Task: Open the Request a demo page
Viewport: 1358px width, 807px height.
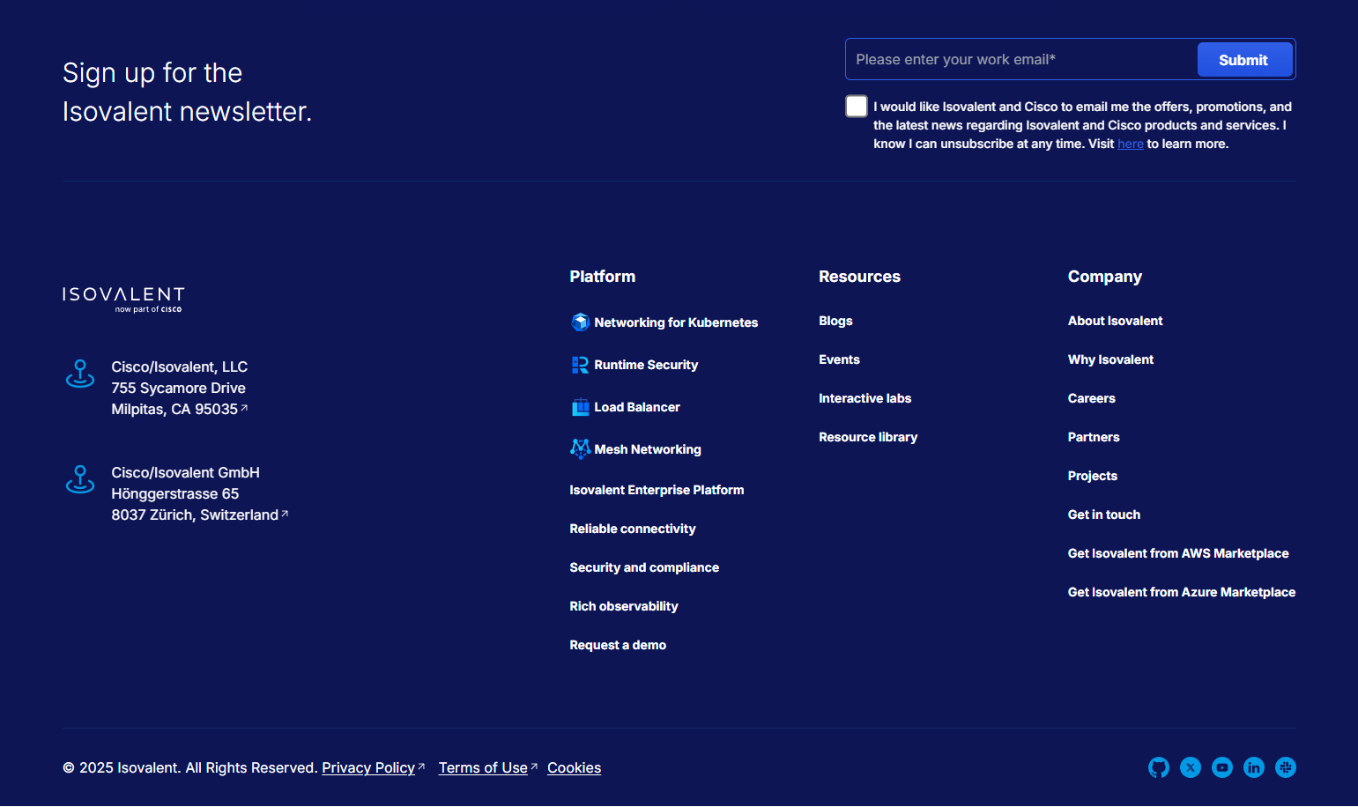Action: coord(618,644)
